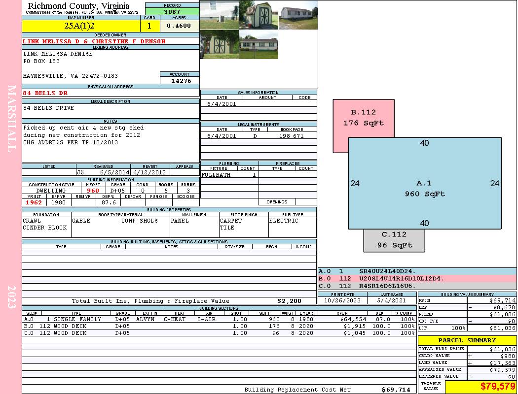Click the red deeded owner name
518x394 pixels.
94,41
